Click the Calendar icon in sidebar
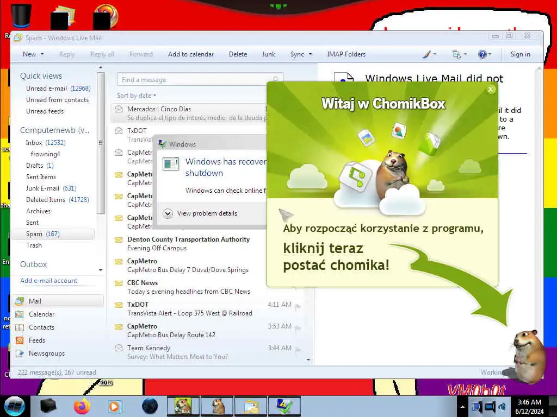Image resolution: width=557 pixels, height=417 pixels. (x=20, y=314)
